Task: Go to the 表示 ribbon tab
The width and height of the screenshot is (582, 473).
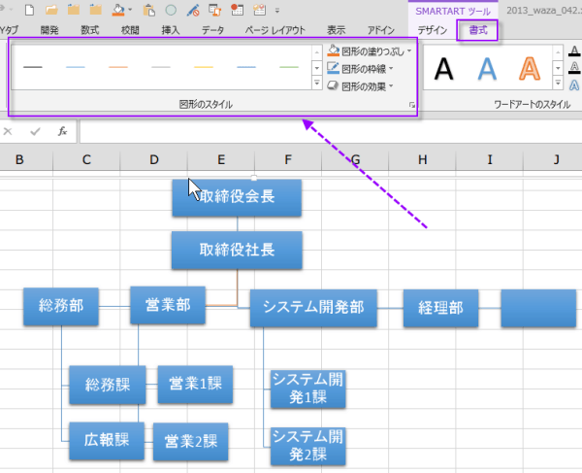Action: click(337, 30)
